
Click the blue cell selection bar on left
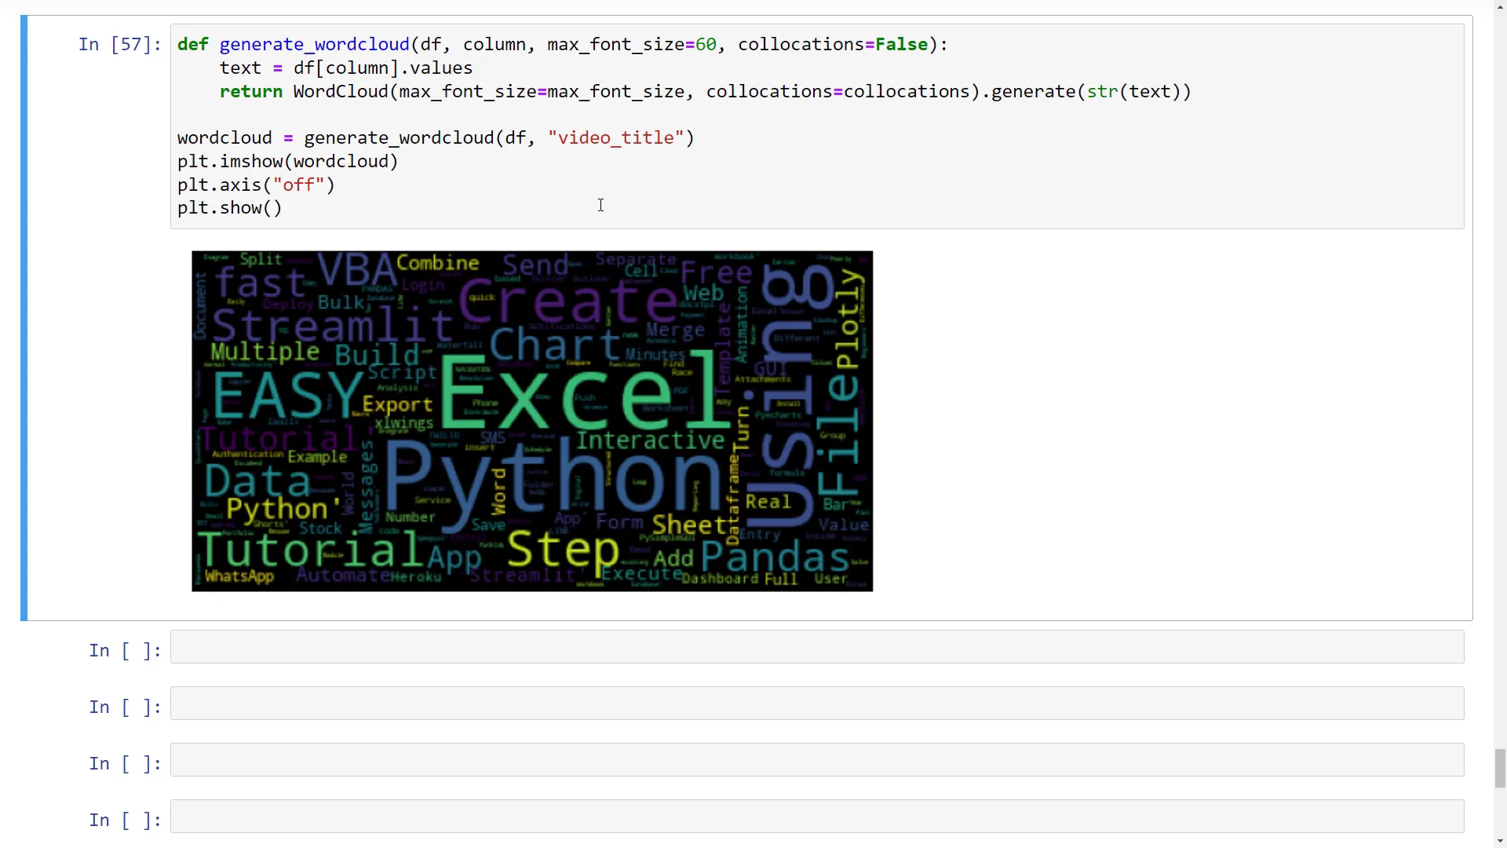[24, 314]
